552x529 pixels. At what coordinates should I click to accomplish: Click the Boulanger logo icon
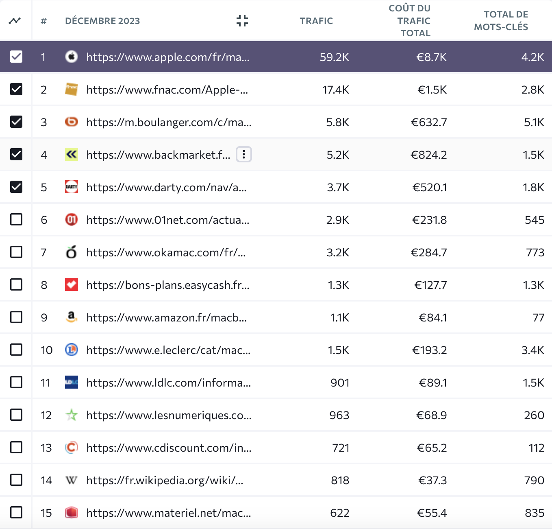pos(72,122)
